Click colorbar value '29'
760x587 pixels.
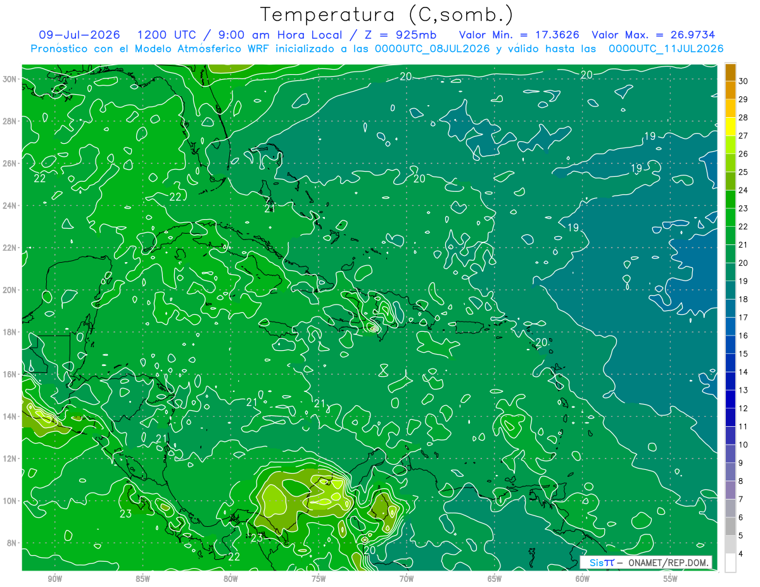(x=743, y=99)
